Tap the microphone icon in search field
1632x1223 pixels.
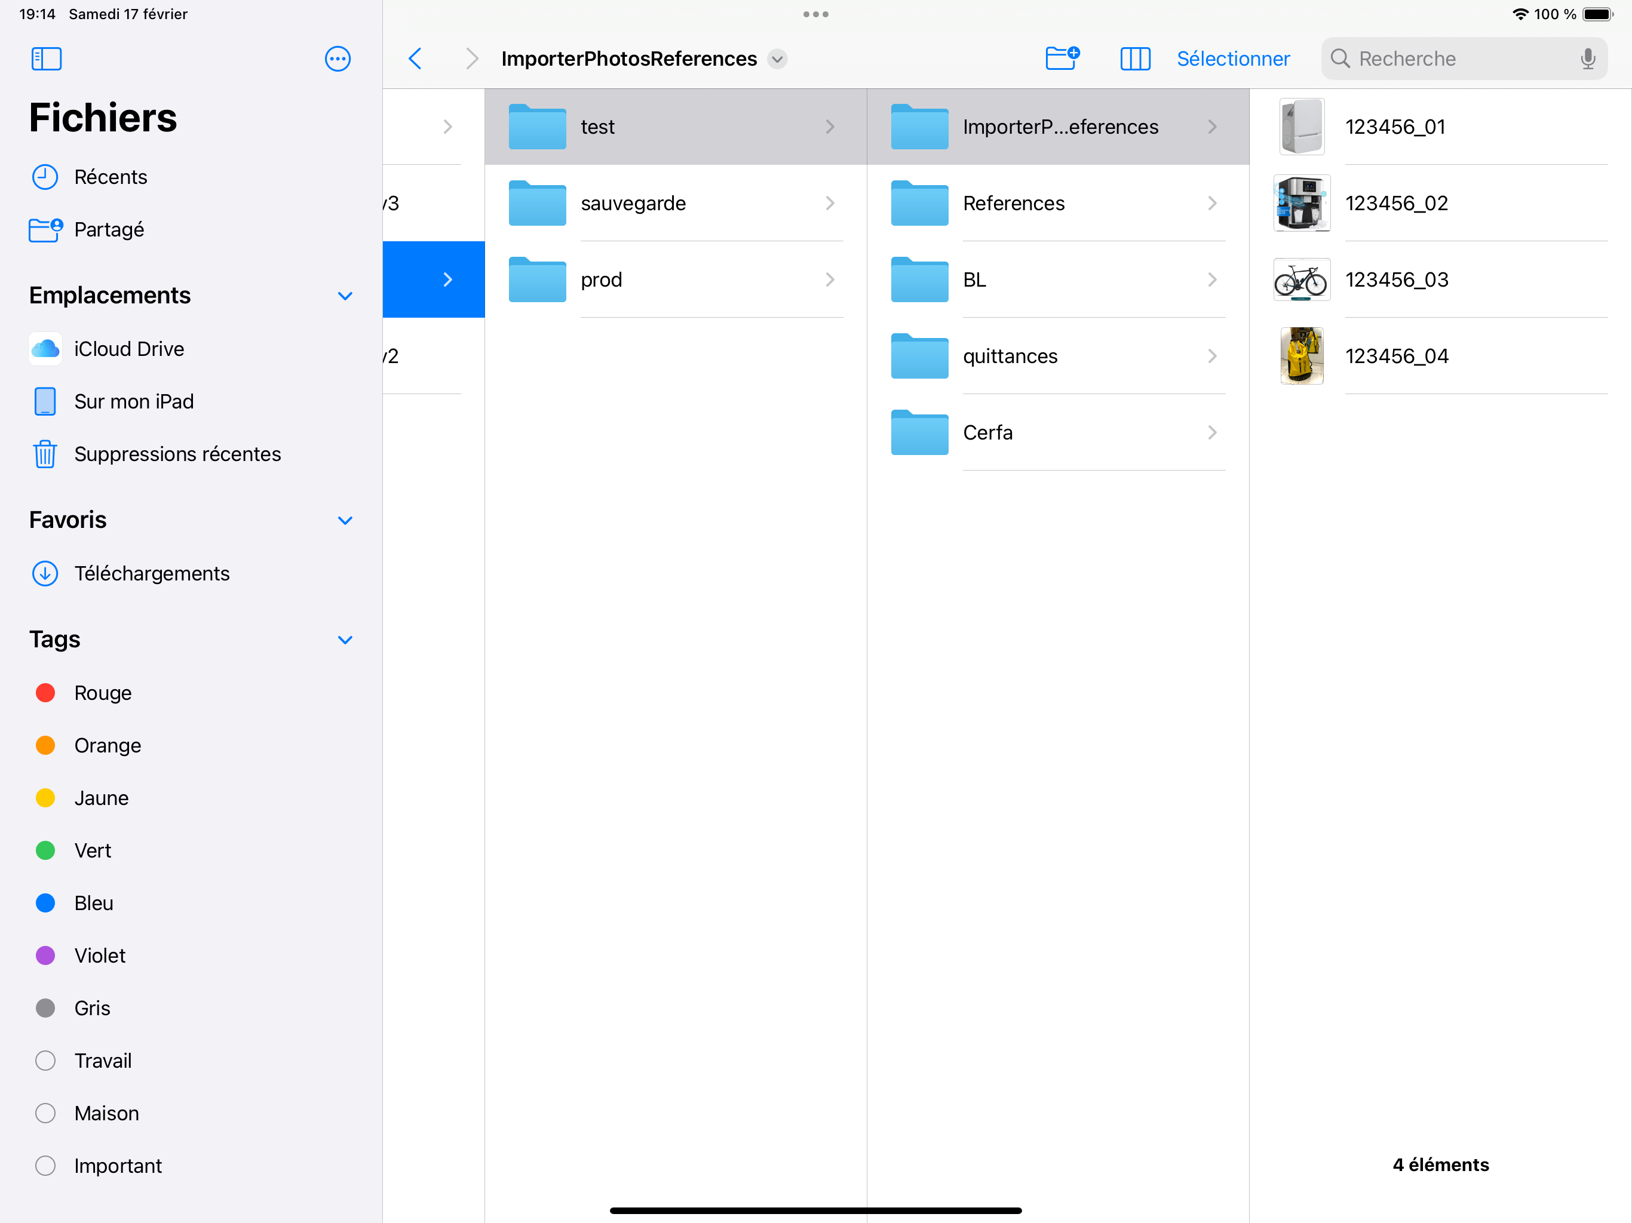[1588, 59]
